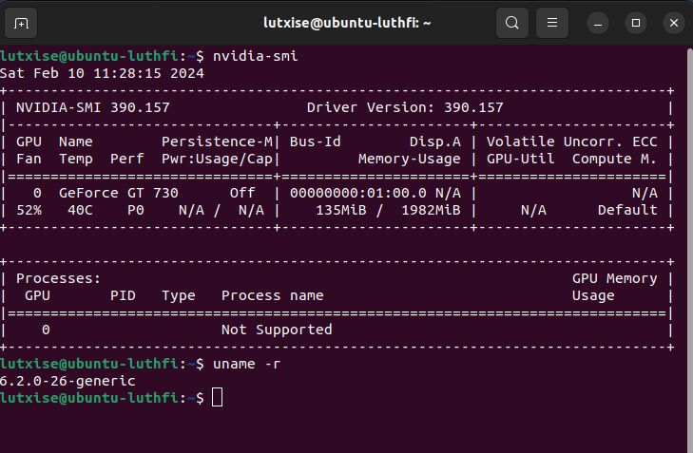This screenshot has height=453, width=693.
Task: Click the uname -r command text
Action: (x=246, y=365)
